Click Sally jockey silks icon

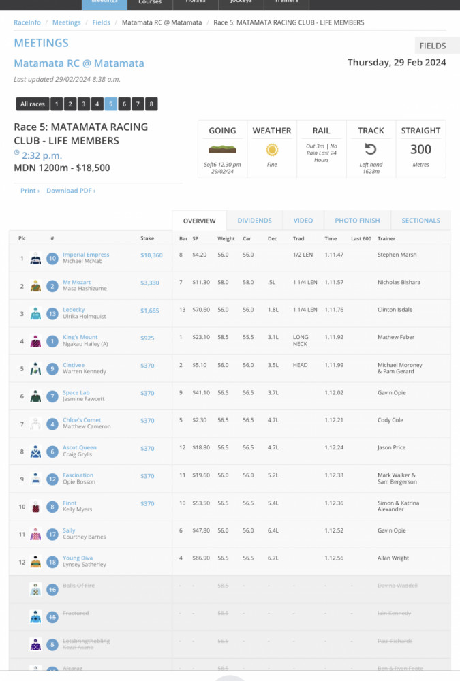[x=35, y=534]
